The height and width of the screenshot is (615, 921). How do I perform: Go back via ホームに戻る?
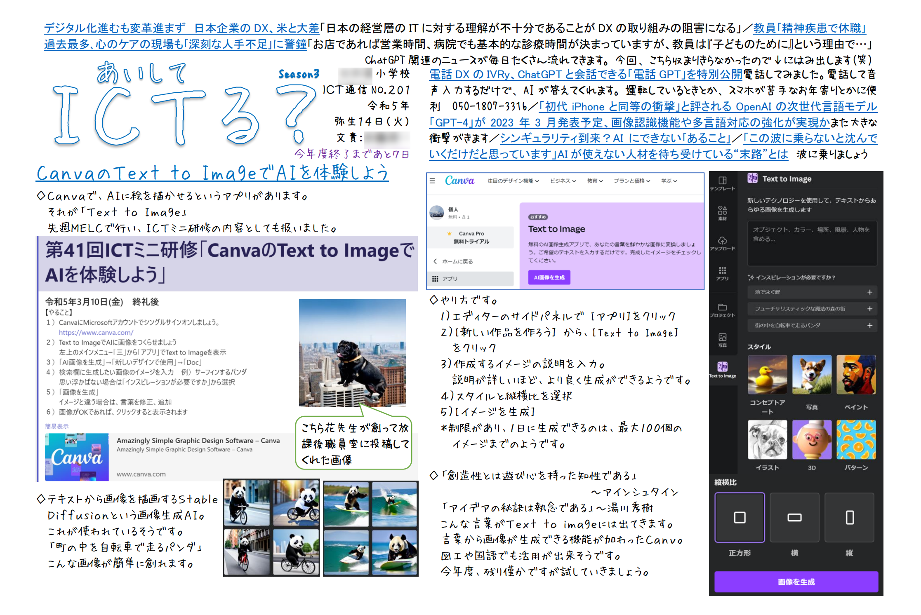457,261
